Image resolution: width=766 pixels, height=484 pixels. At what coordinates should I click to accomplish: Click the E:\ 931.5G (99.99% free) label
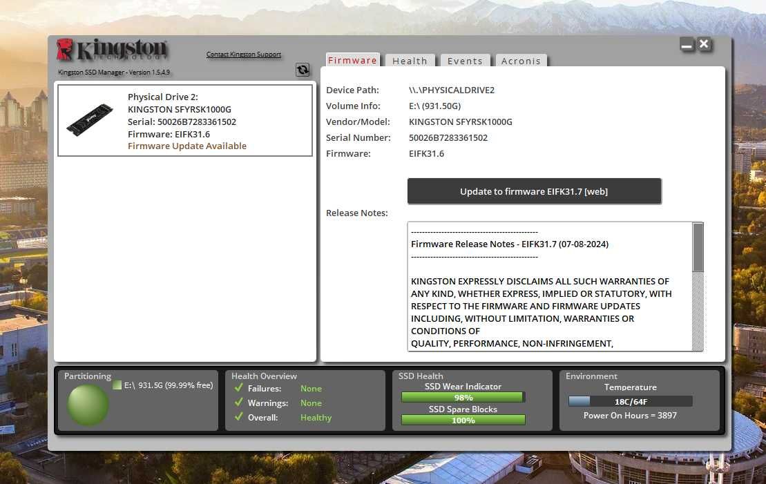(x=169, y=385)
